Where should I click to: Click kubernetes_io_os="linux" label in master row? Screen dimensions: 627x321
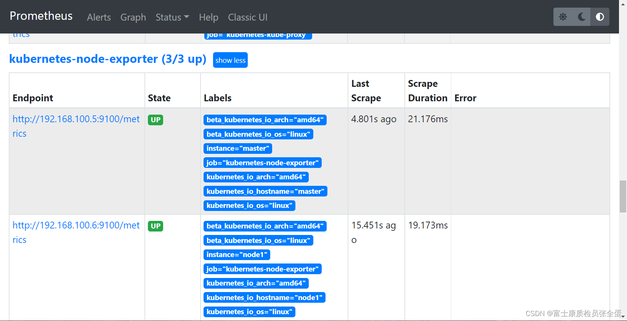click(249, 206)
